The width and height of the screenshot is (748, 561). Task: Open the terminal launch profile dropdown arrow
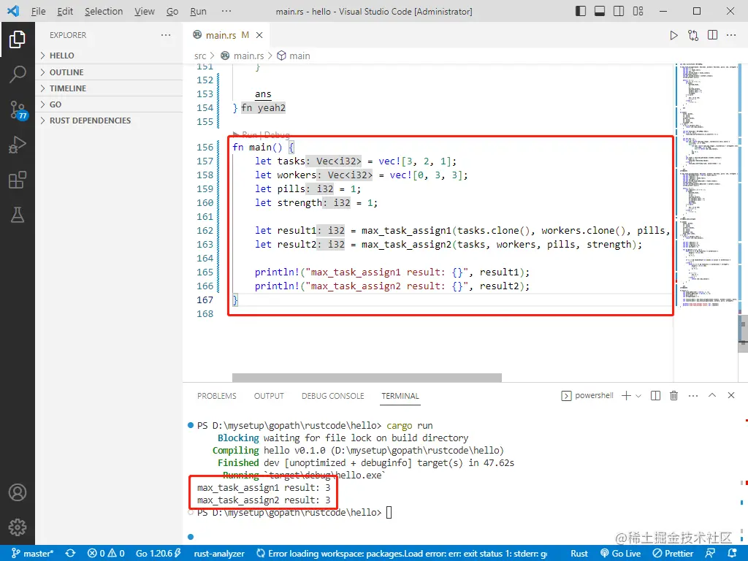pos(638,396)
